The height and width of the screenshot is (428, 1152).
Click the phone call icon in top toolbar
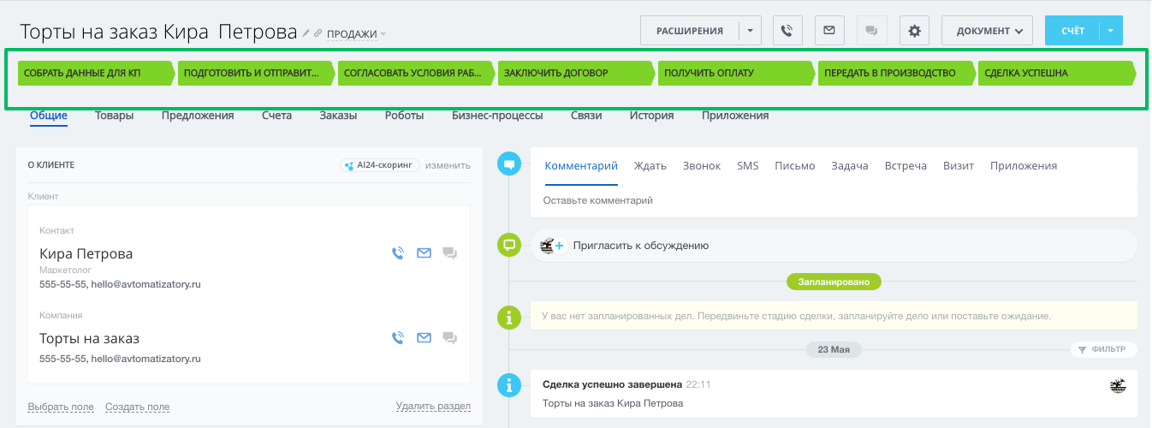(787, 31)
